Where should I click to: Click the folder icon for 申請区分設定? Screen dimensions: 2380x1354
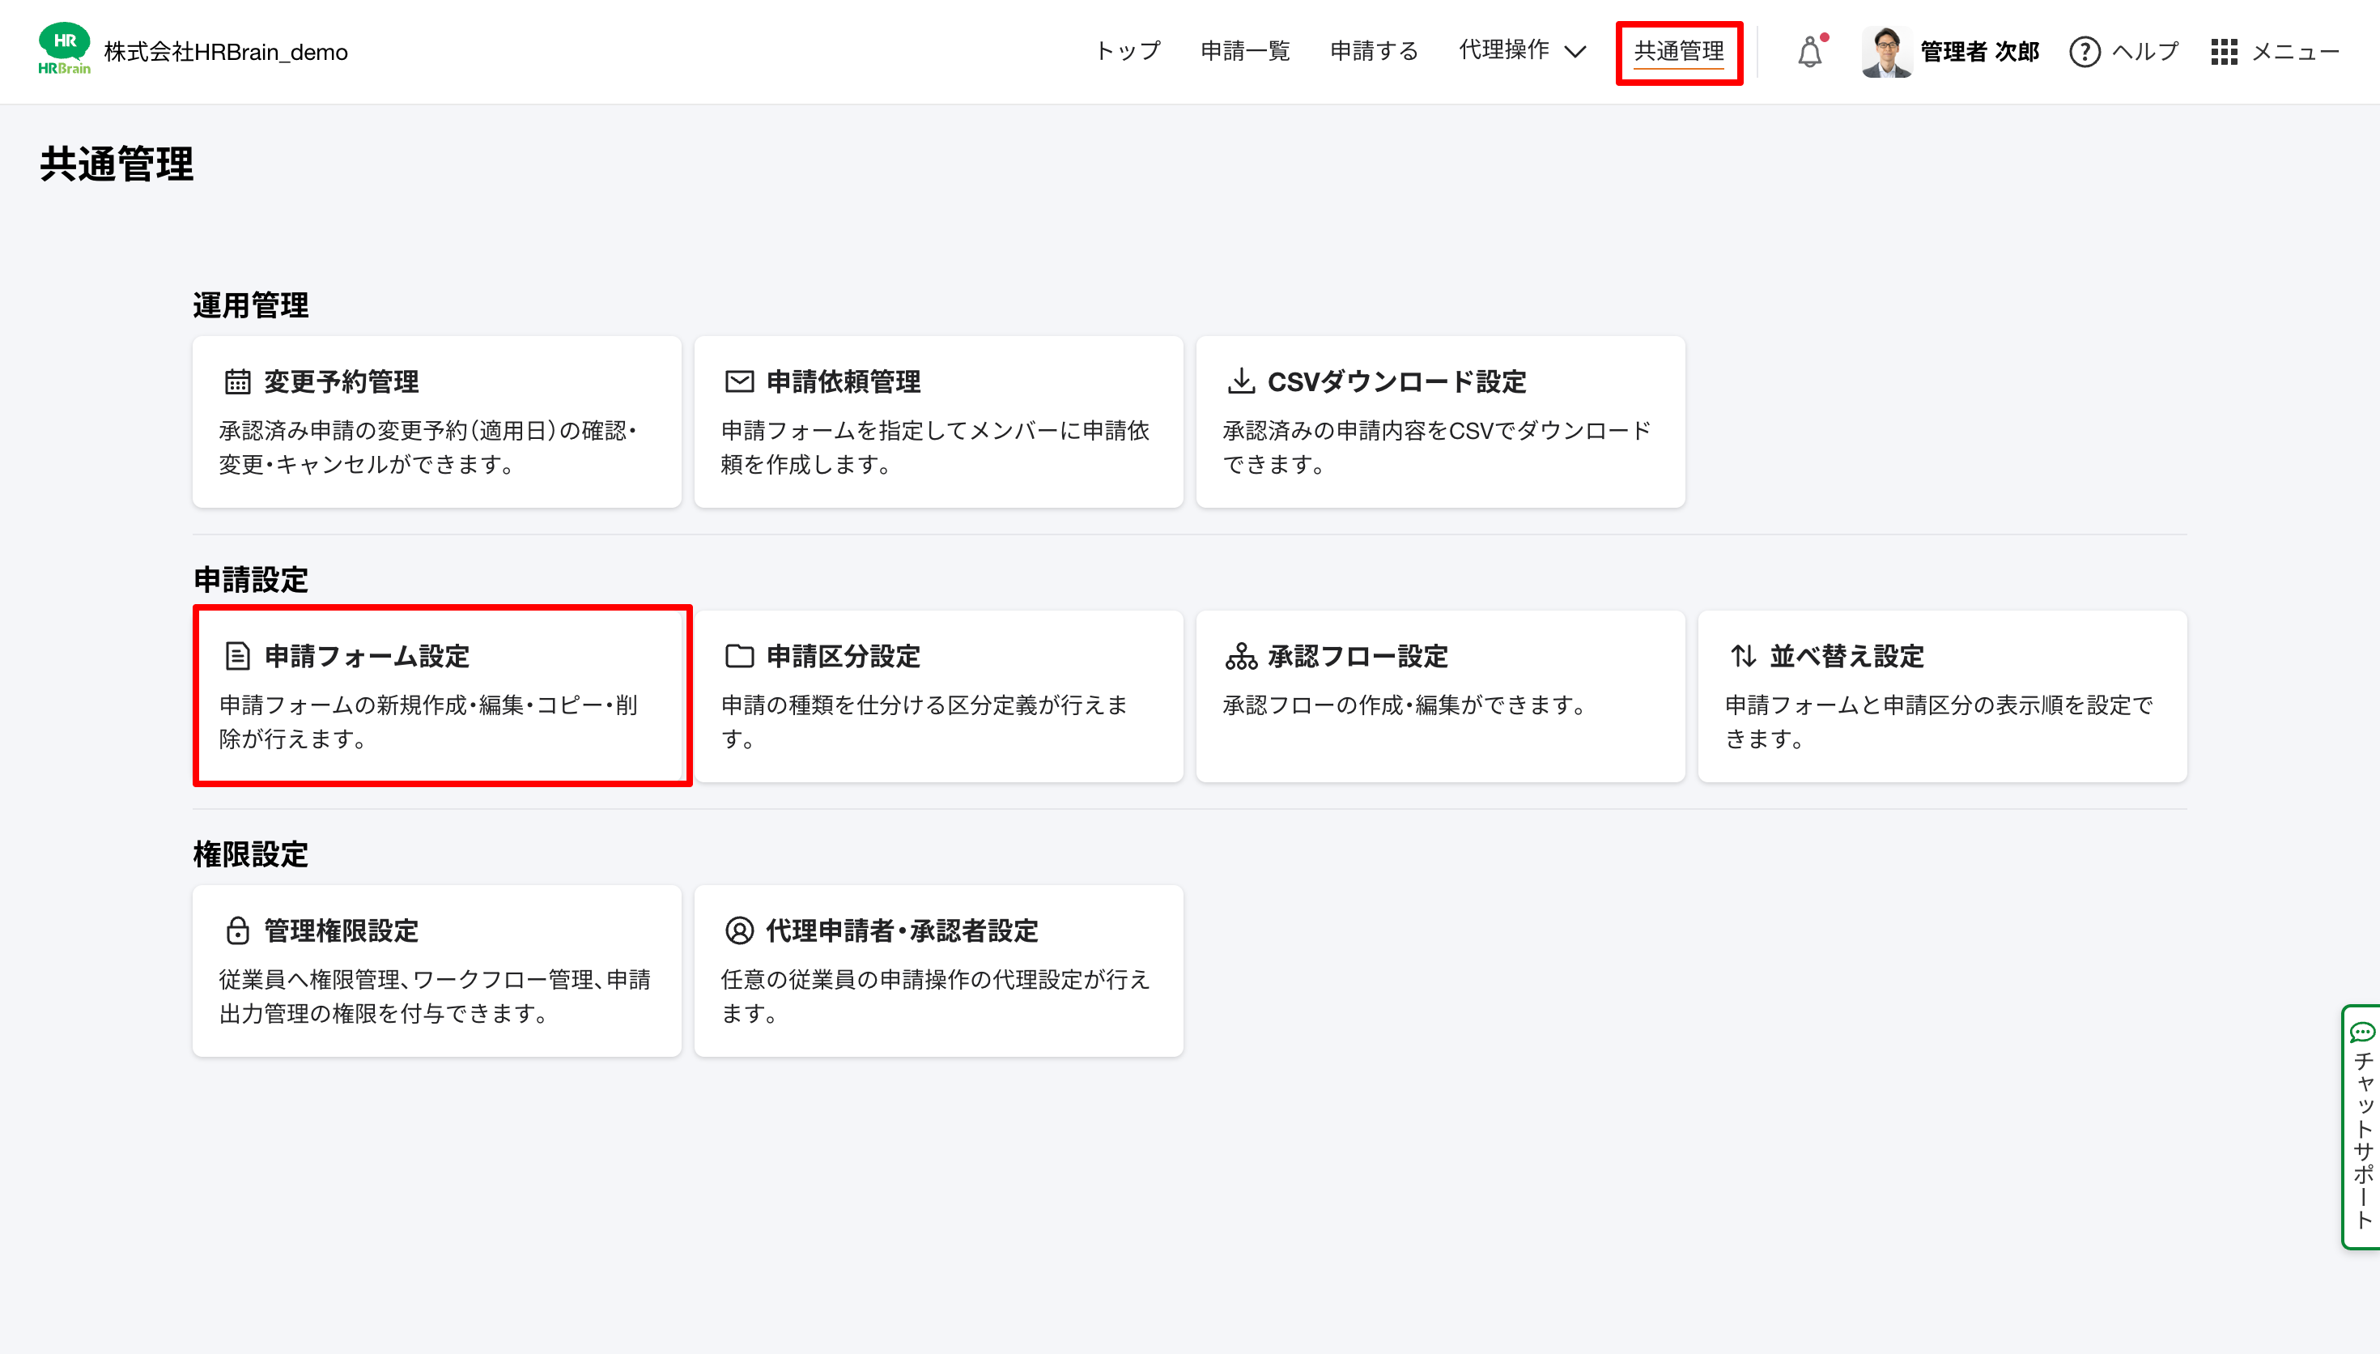[739, 656]
